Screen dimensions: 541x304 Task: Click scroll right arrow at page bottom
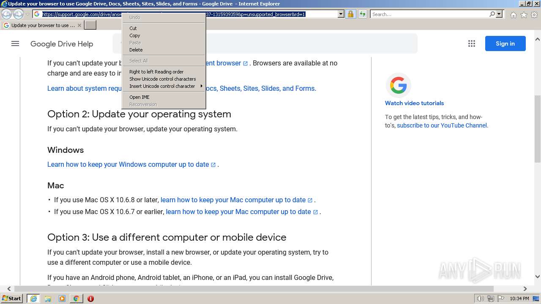[x=525, y=289]
